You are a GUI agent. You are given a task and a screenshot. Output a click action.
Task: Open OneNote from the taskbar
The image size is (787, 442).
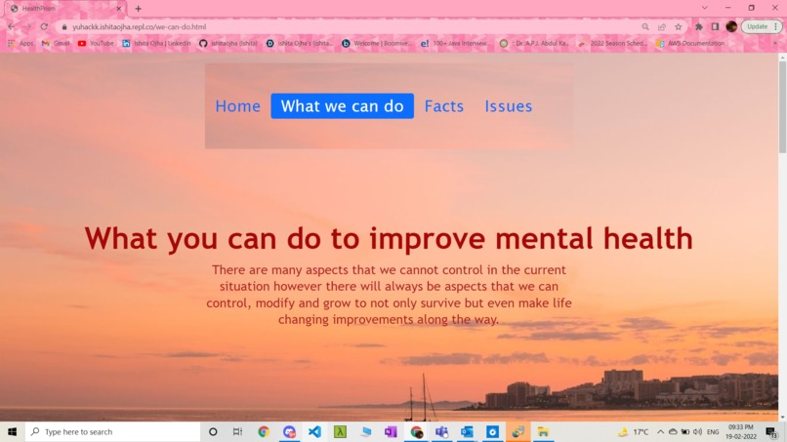click(x=391, y=431)
